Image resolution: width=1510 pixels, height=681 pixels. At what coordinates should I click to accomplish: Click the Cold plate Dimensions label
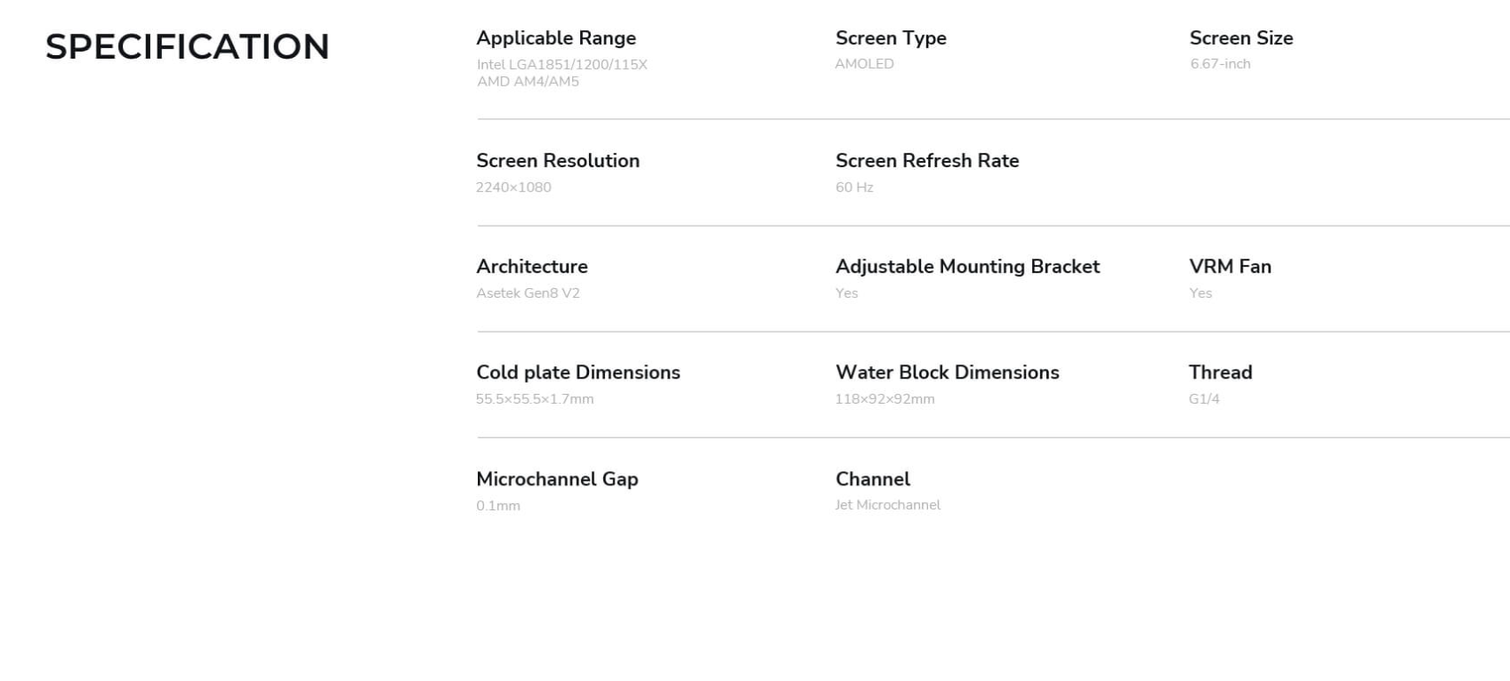click(578, 373)
